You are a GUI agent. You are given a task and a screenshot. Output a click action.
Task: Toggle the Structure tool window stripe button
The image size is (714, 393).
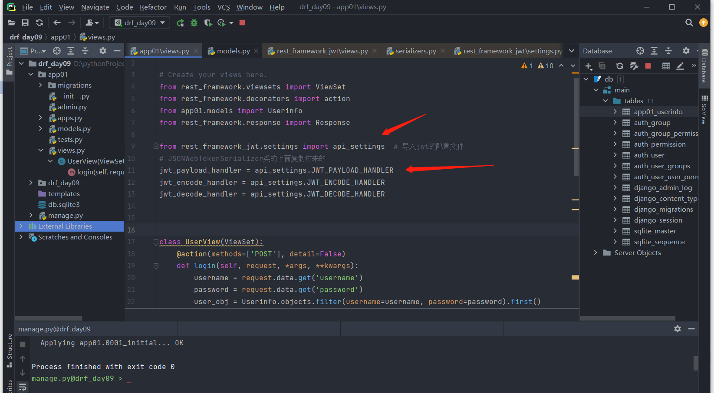pos(9,351)
